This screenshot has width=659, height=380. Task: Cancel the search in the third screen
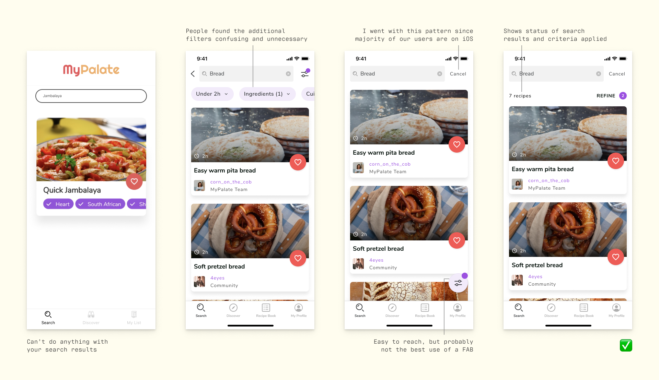point(458,74)
